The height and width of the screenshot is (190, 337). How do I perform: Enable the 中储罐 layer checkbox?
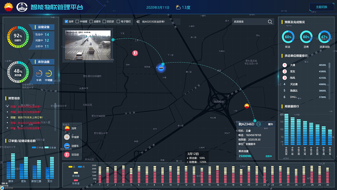(77, 22)
